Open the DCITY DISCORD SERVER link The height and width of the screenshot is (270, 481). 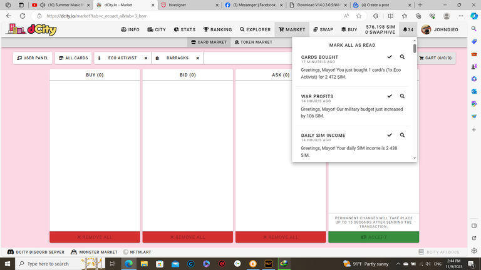coord(36,252)
